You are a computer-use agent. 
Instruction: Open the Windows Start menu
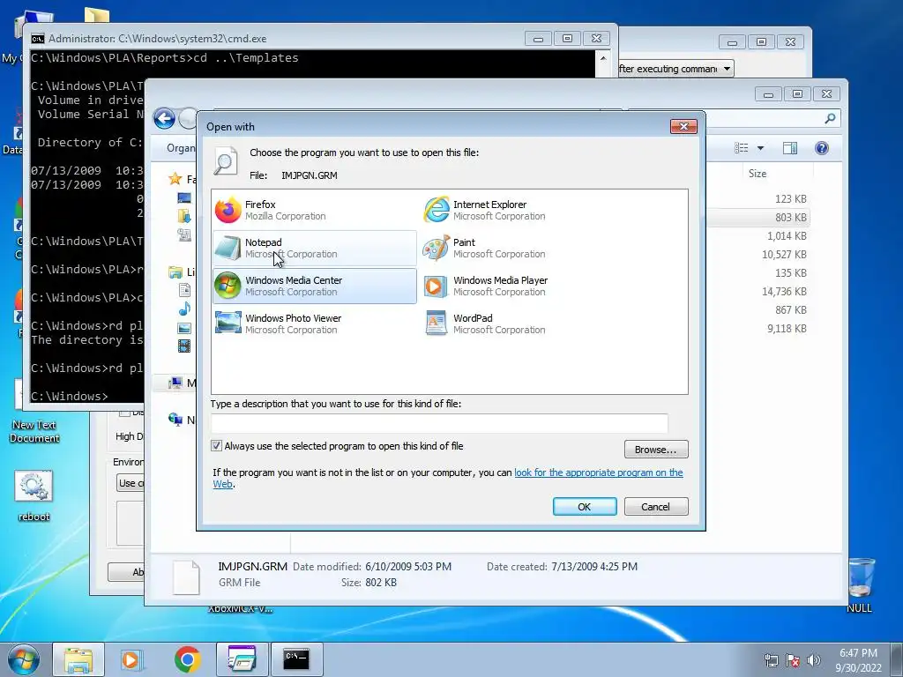[24, 659]
